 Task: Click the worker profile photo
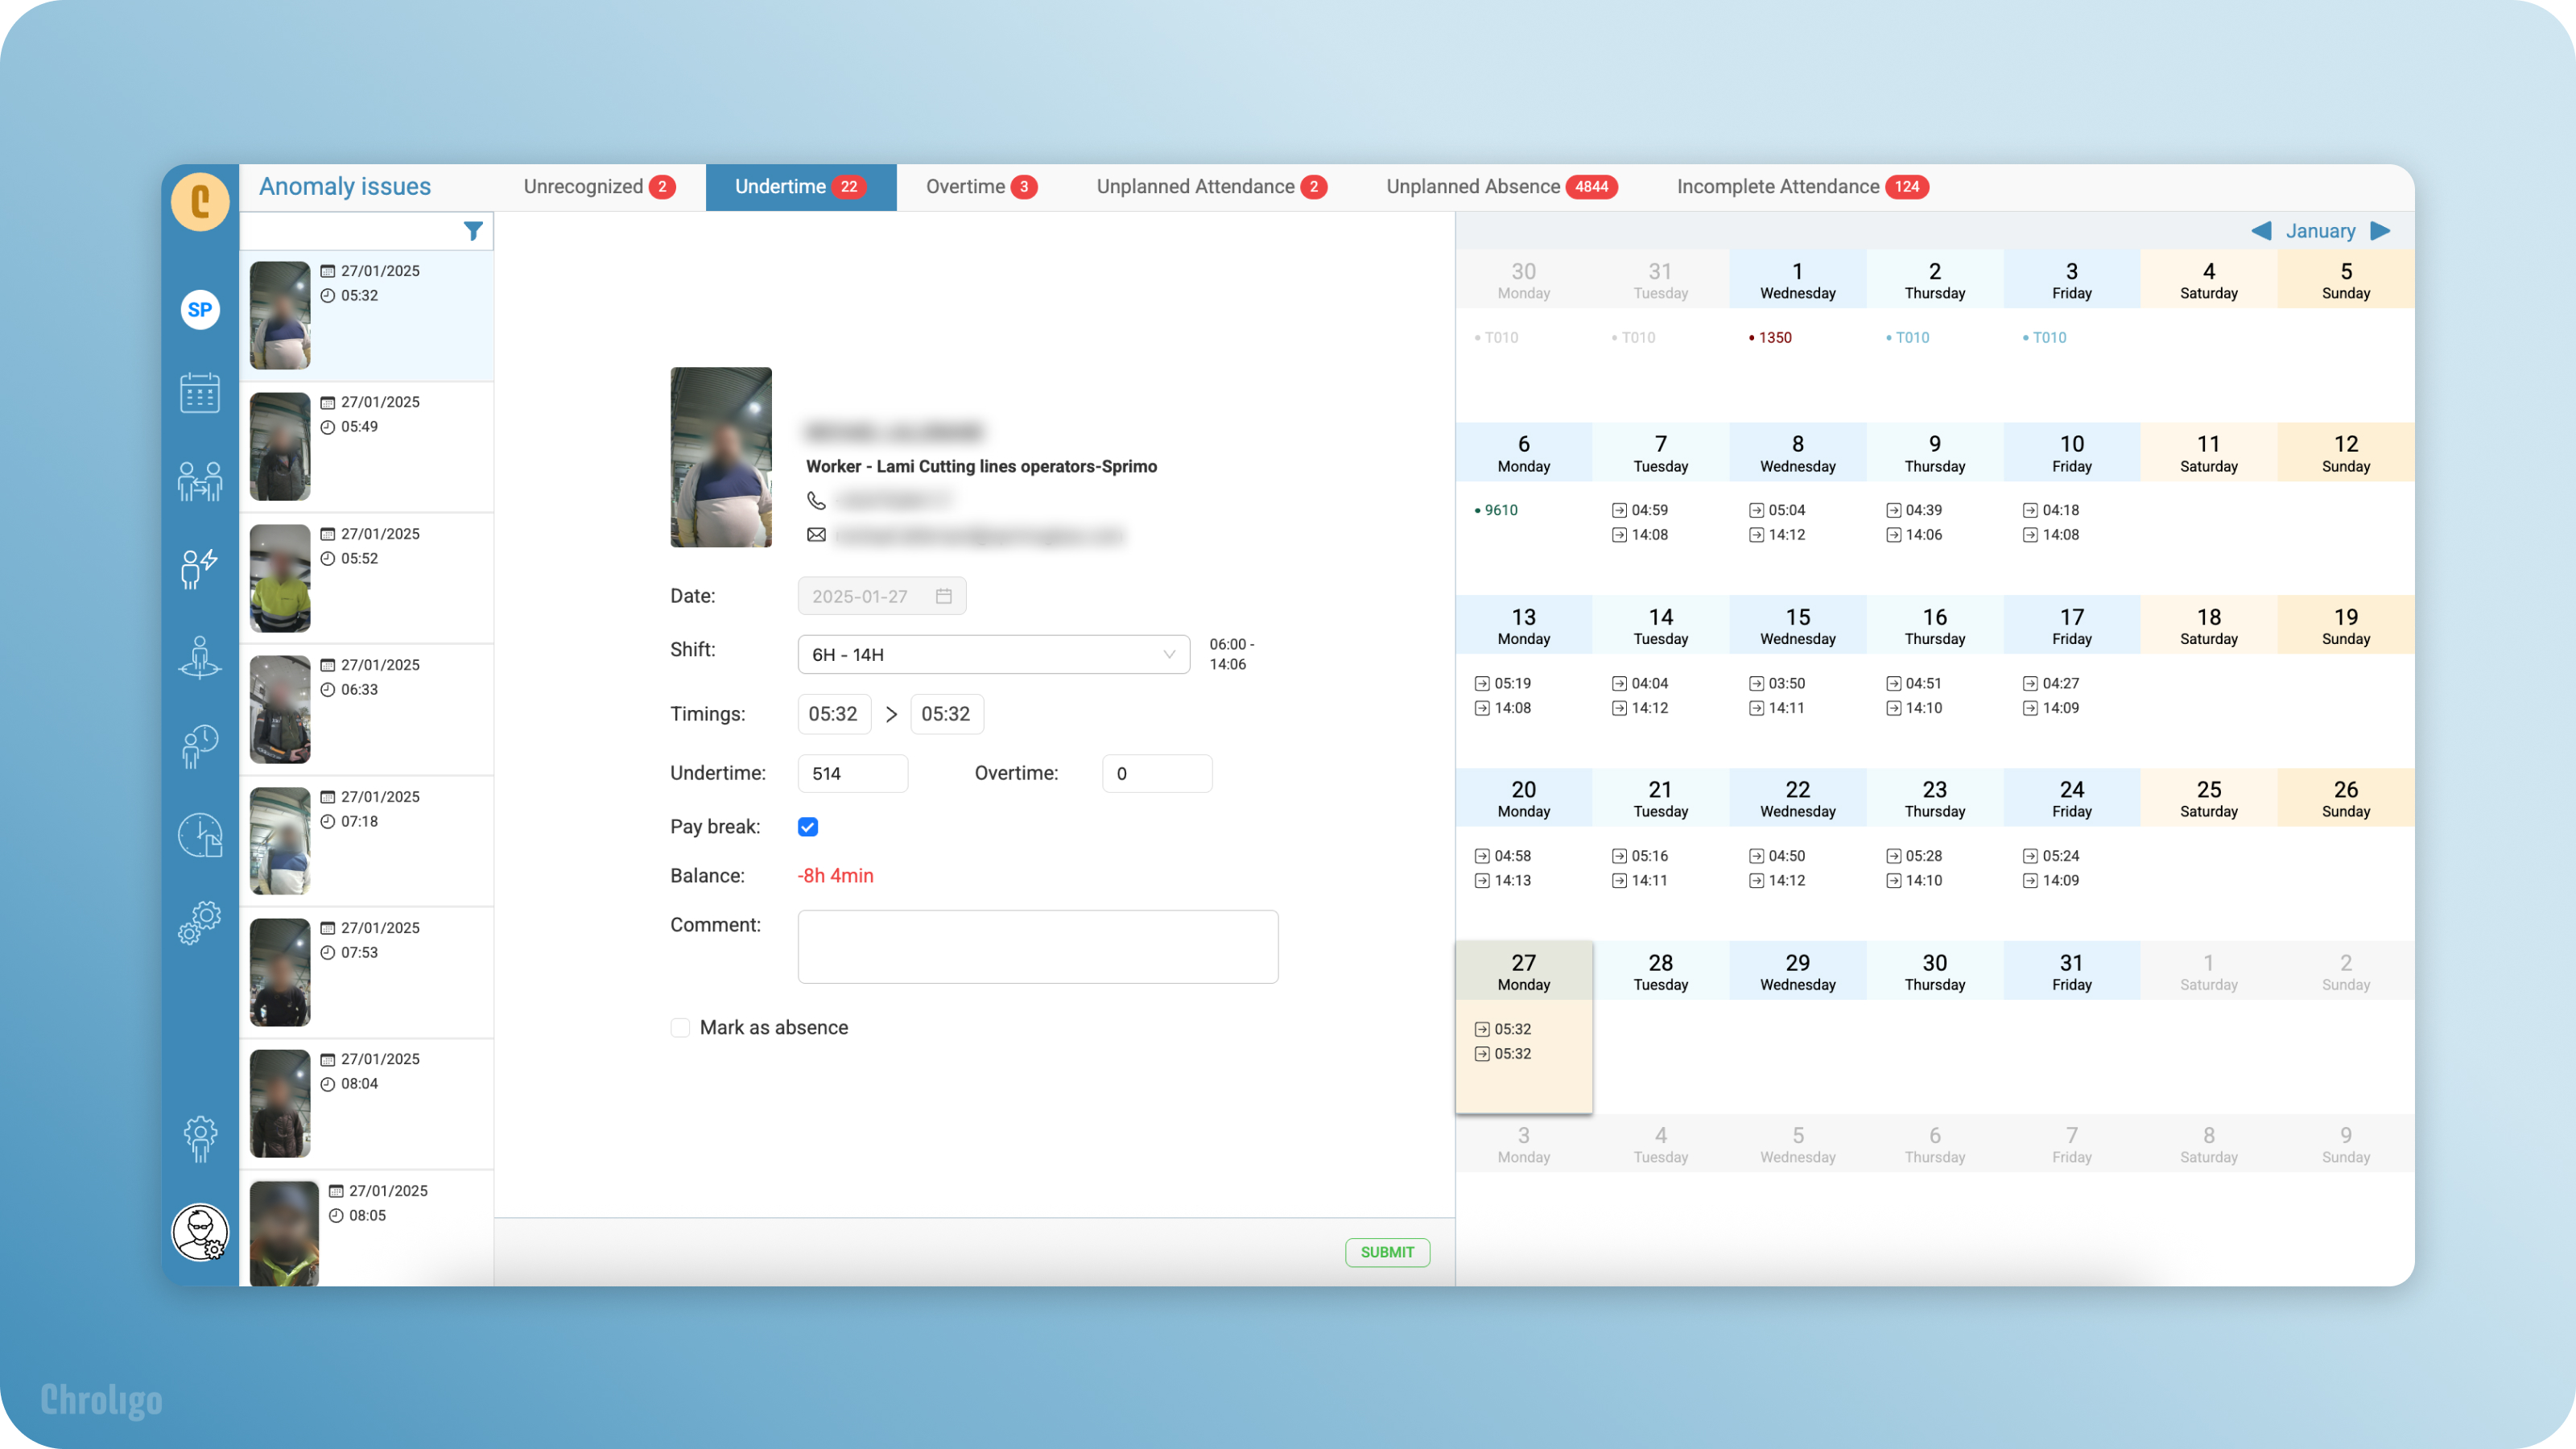click(x=721, y=457)
